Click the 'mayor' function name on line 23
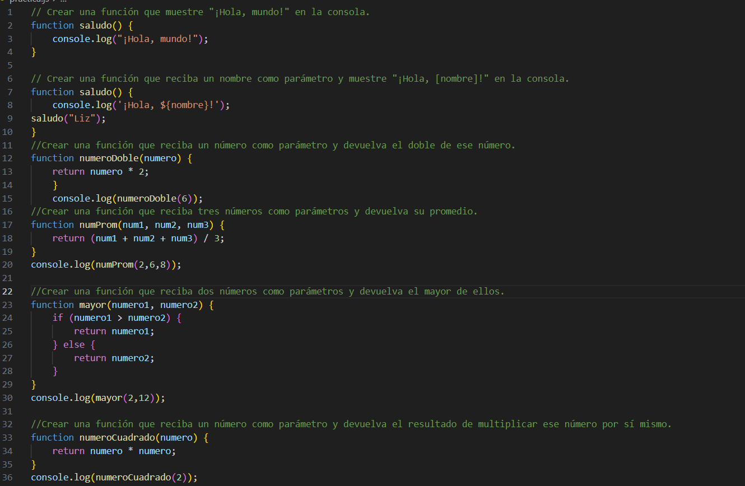Image resolution: width=745 pixels, height=486 pixels. tap(93, 305)
